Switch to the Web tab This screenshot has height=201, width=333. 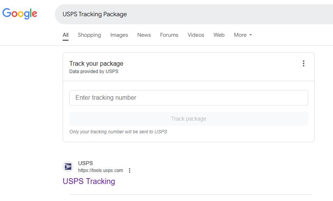point(219,35)
